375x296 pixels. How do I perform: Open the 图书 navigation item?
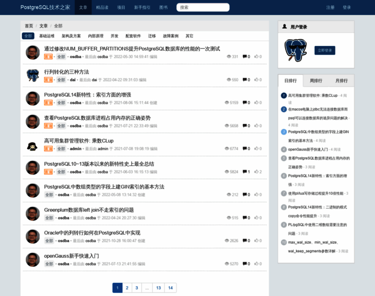point(163,7)
